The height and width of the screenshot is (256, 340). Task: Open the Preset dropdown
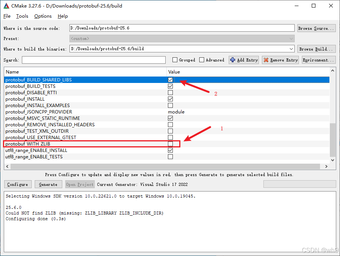click(291, 38)
